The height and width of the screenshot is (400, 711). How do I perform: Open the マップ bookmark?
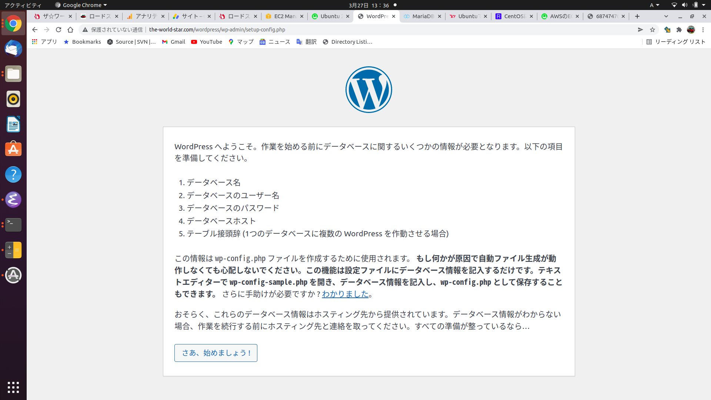[x=241, y=42]
